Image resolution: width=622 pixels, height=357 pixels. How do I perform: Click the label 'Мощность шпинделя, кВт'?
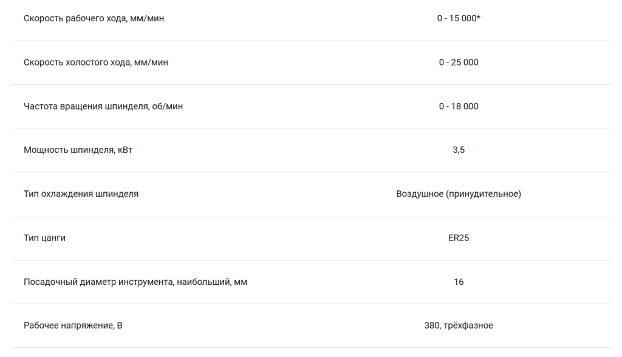pyautogui.click(x=78, y=150)
